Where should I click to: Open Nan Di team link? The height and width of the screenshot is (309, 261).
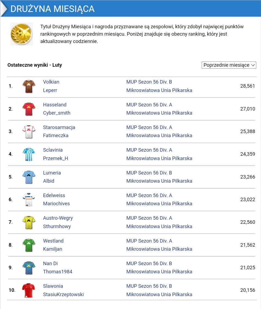tap(50, 264)
